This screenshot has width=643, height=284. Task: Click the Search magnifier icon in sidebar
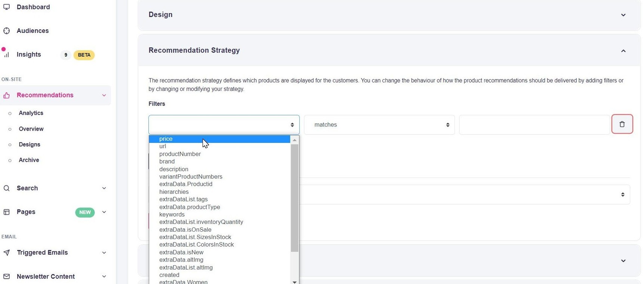[x=7, y=188]
